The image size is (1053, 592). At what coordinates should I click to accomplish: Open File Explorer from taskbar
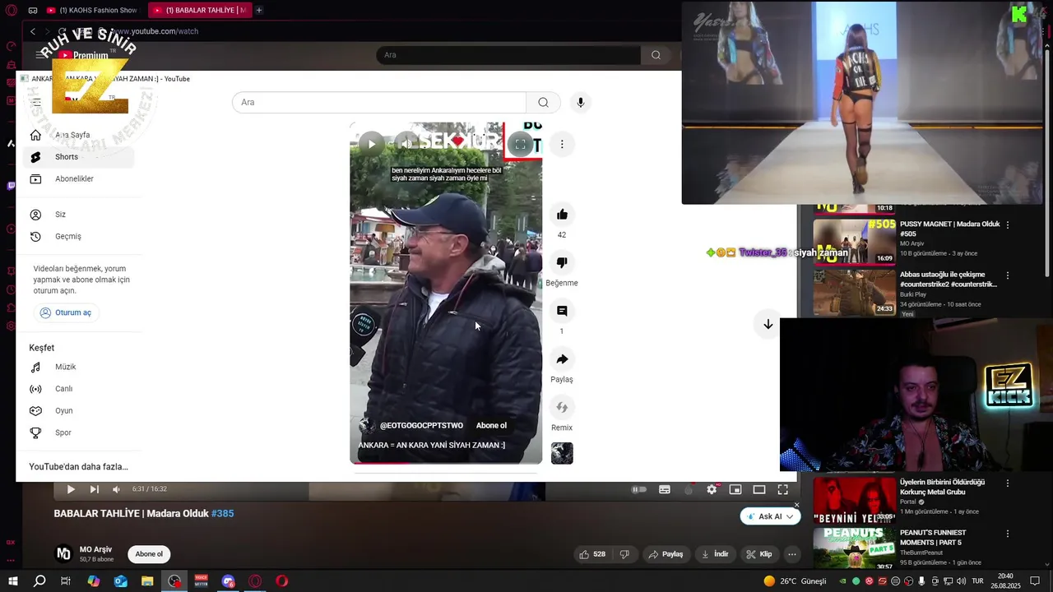click(147, 581)
